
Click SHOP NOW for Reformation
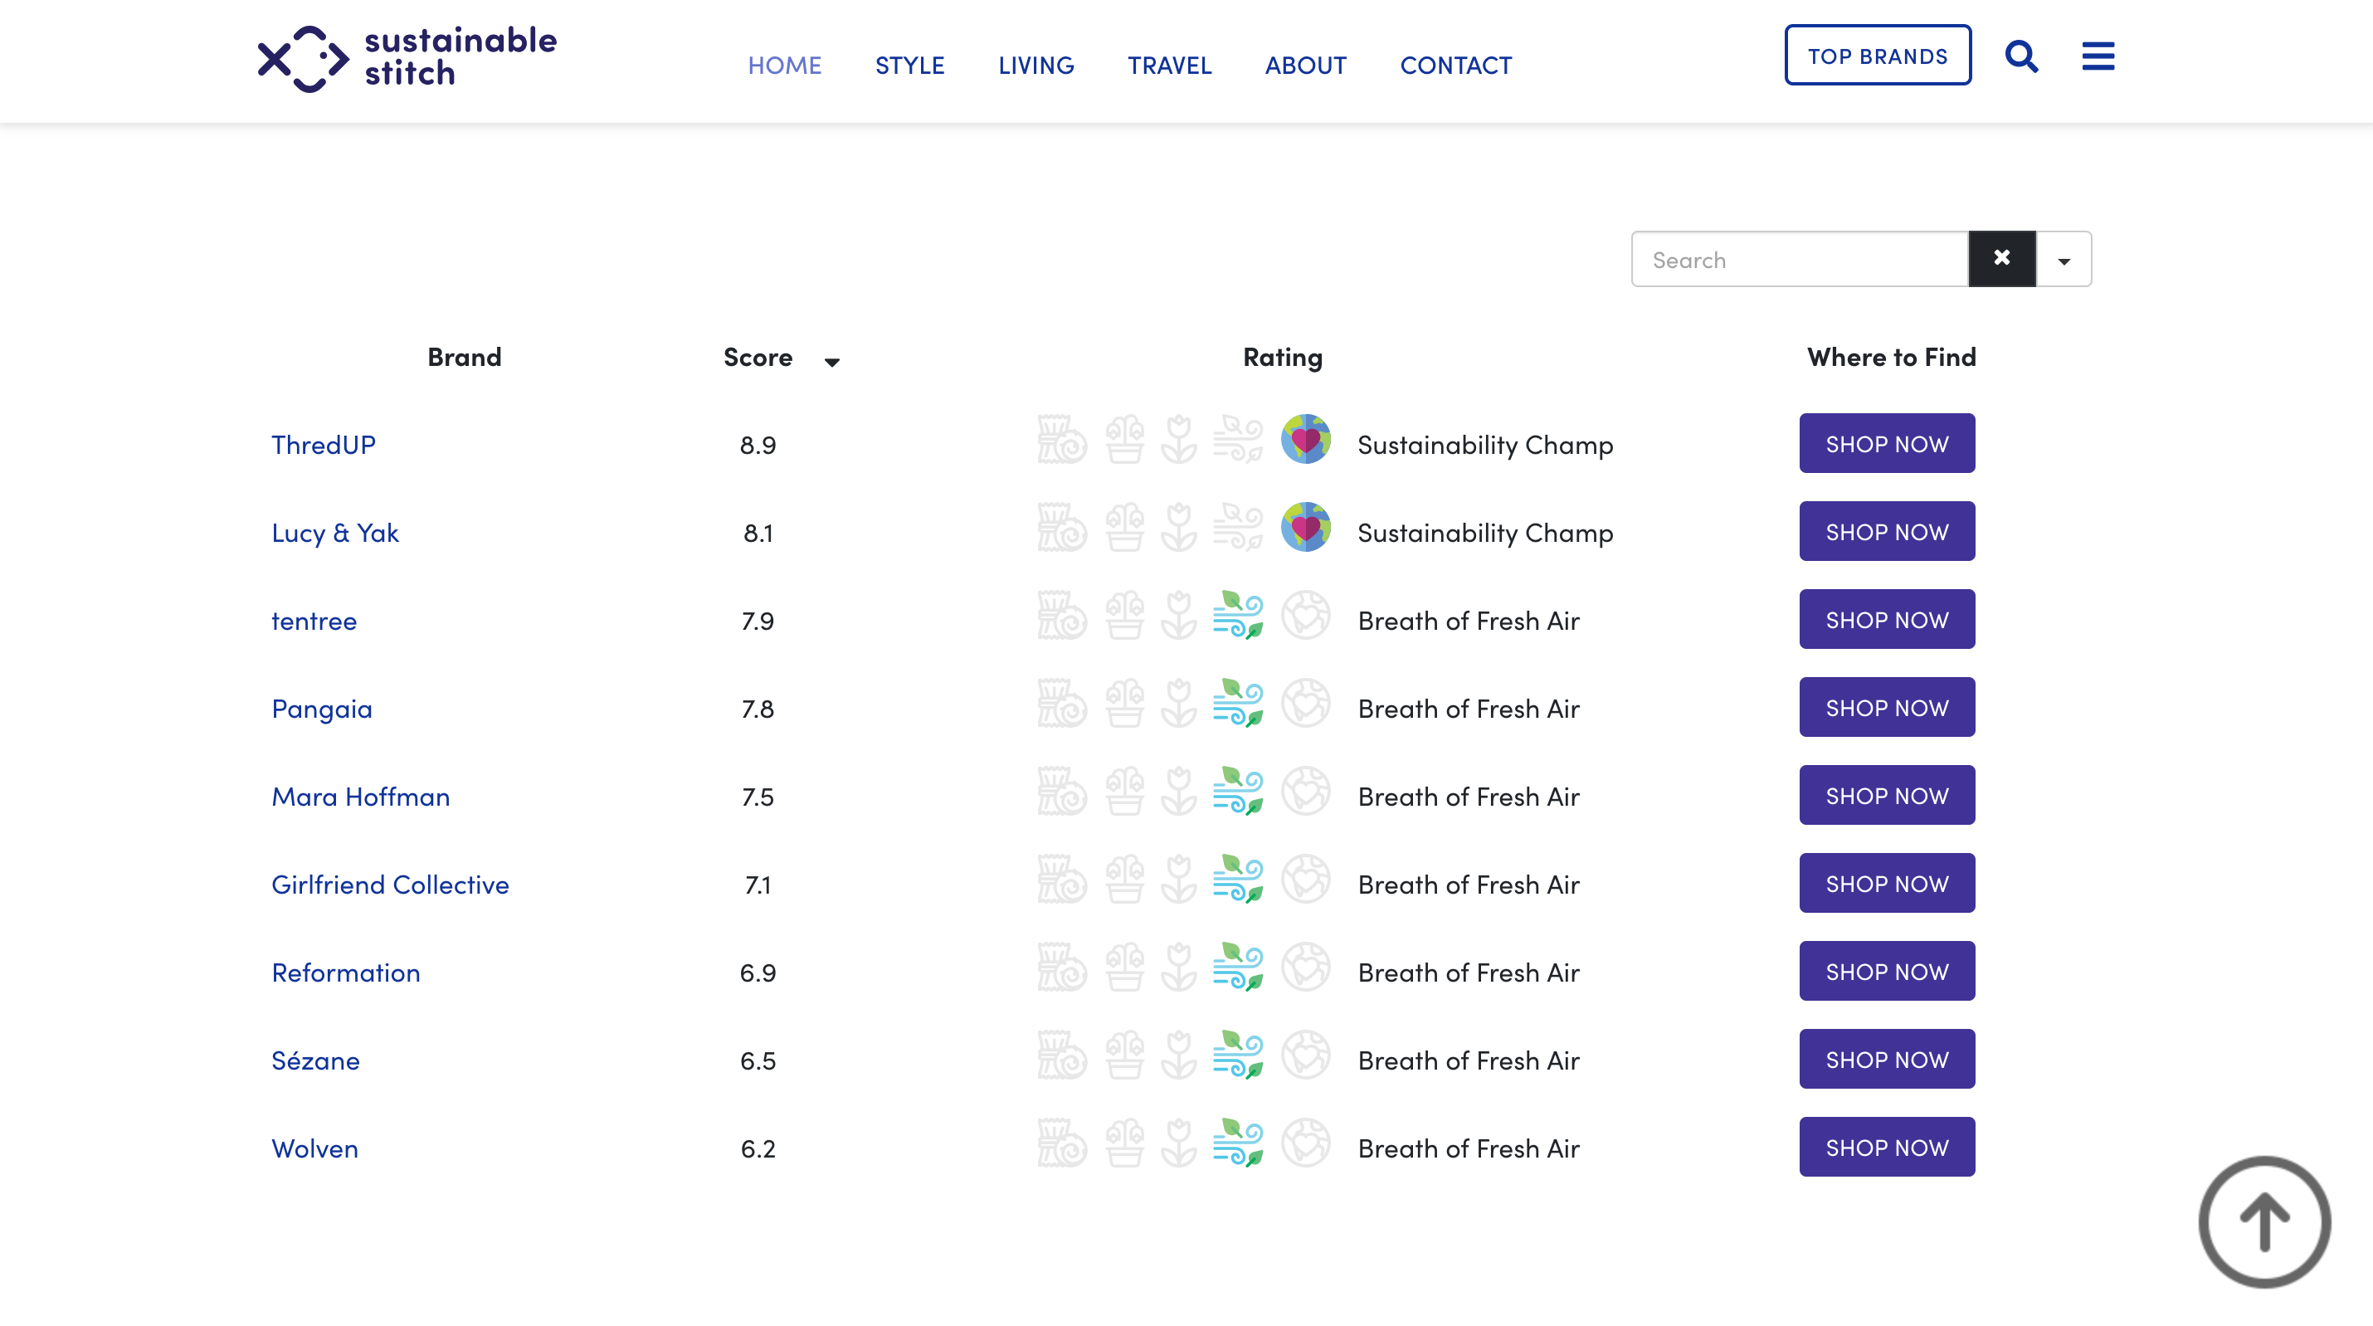tap(1887, 971)
